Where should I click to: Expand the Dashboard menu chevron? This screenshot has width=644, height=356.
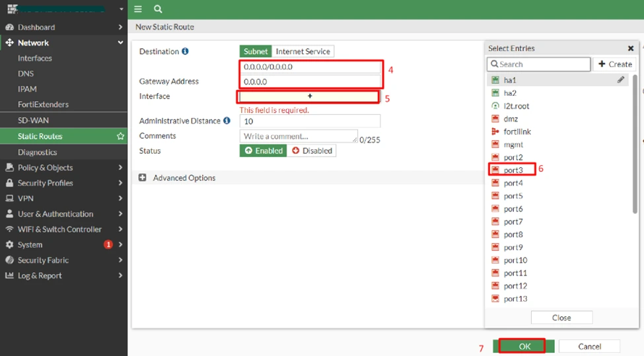[x=120, y=27]
